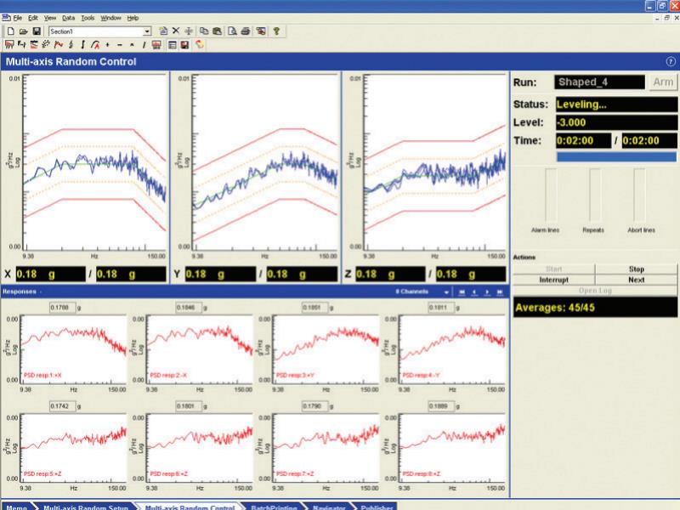
Task: Click the red floppy disk icon in second toolbar
Action: point(184,45)
